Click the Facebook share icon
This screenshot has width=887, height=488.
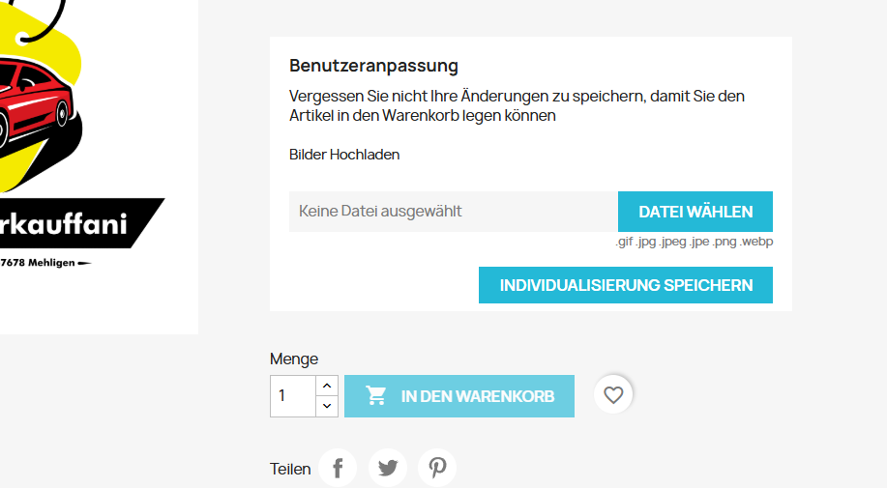pyautogui.click(x=338, y=468)
